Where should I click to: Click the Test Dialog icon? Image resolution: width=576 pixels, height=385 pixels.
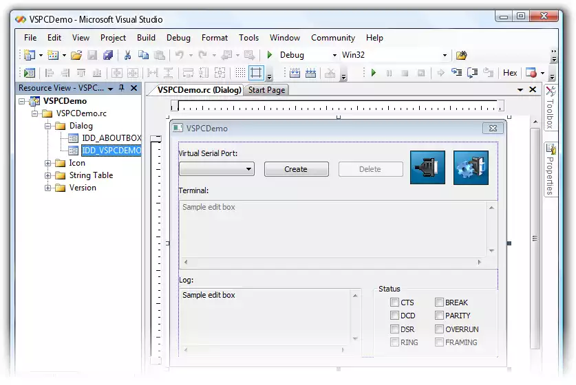pyautogui.click(x=30, y=73)
